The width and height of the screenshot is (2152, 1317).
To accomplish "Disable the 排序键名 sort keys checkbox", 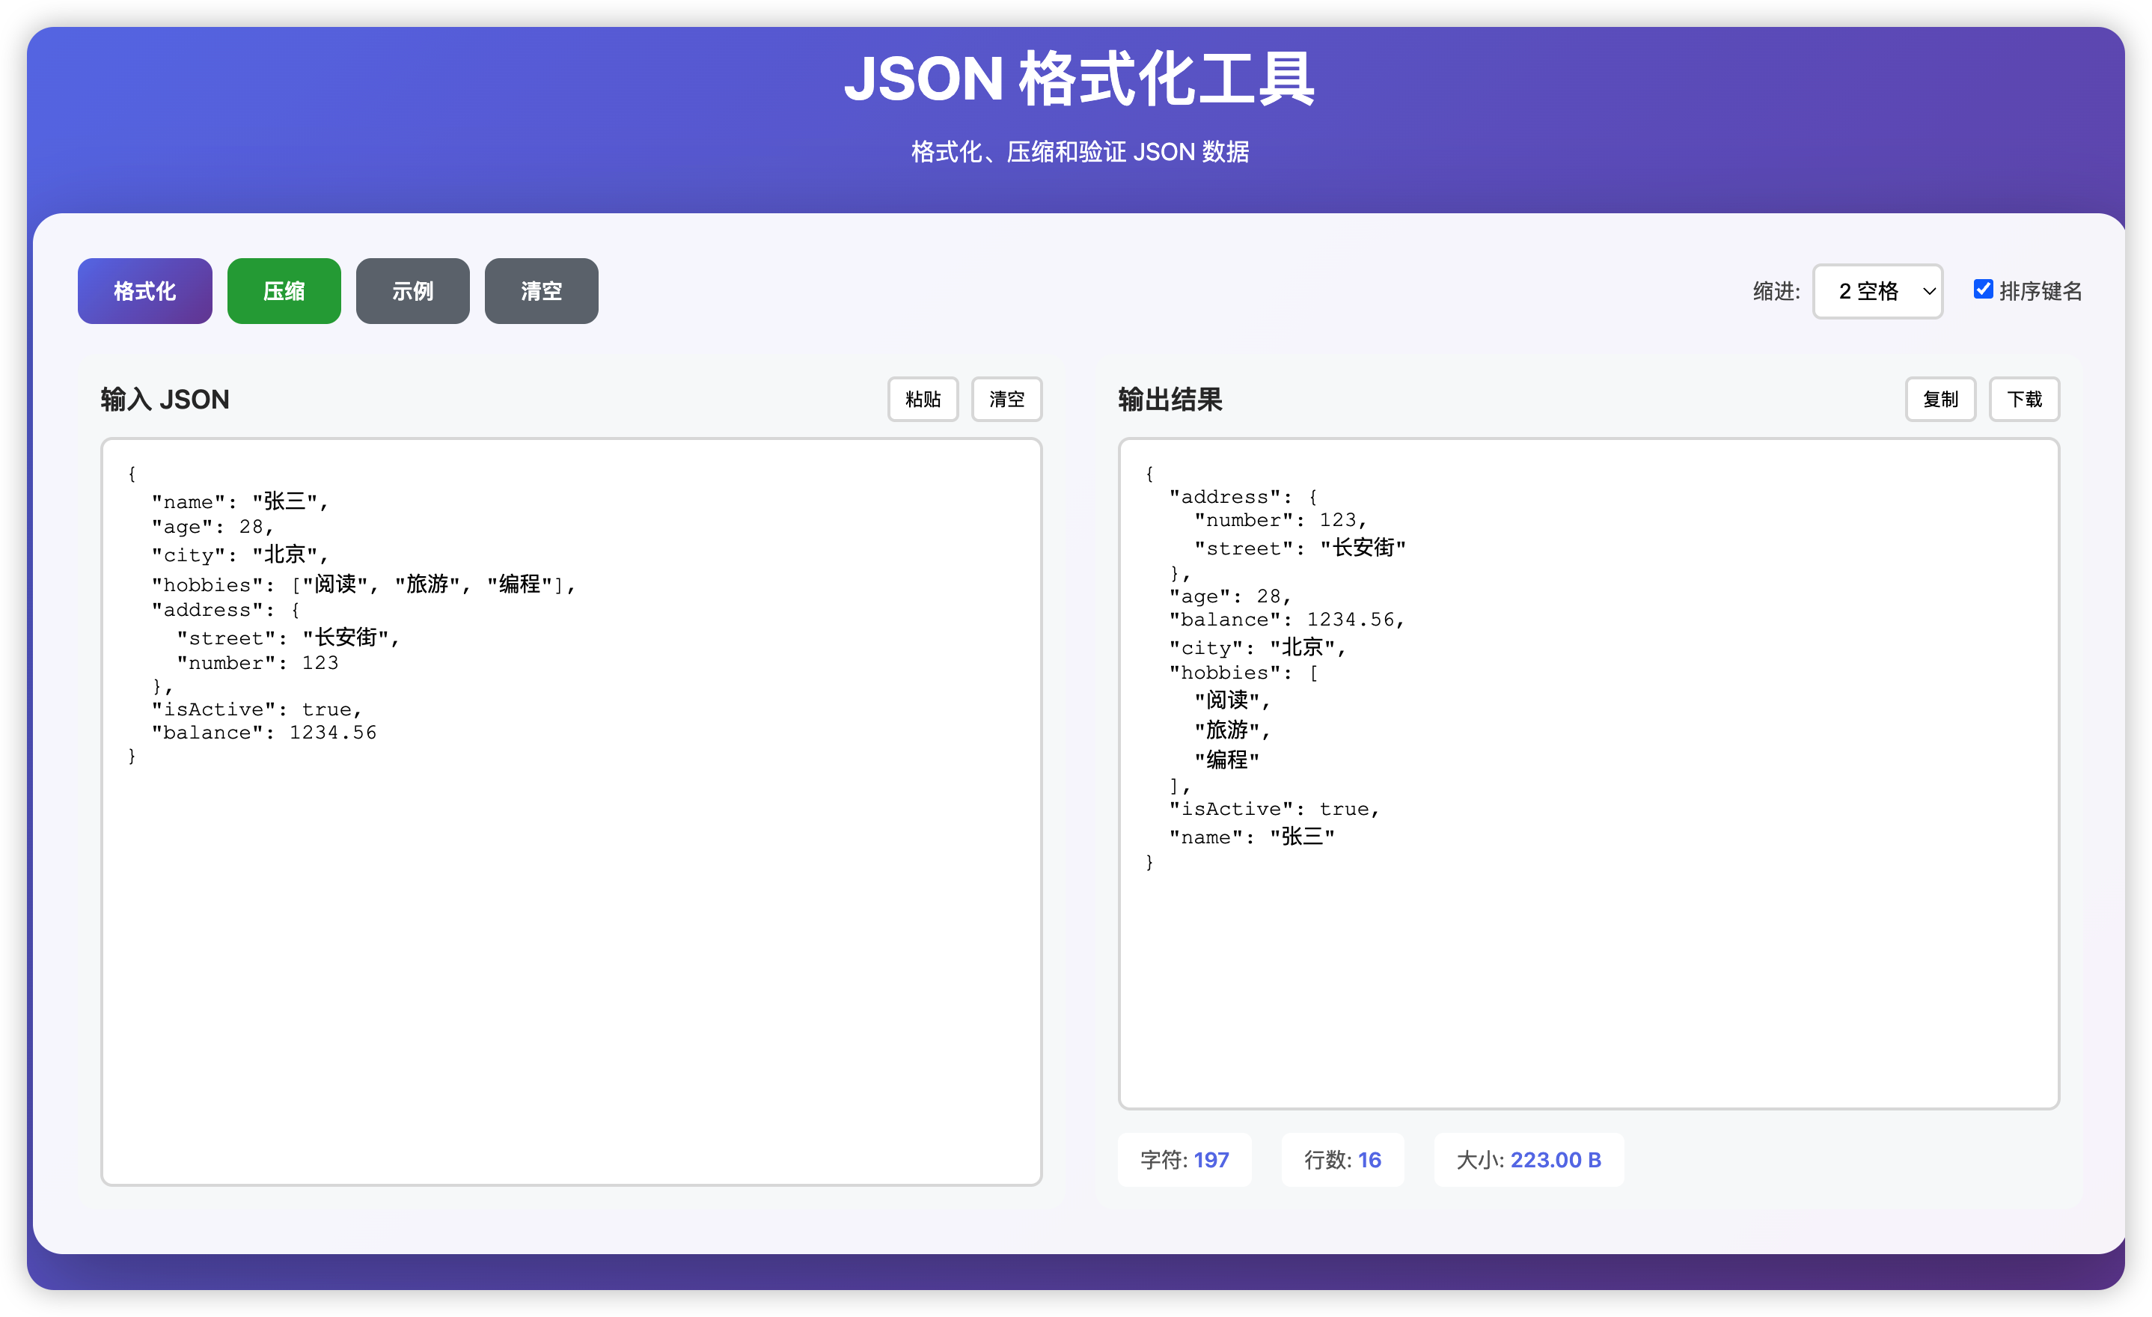I will 1983,288.
